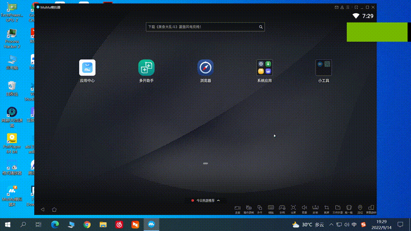Screen dimensions: 411x231
Task: Toggle fullscreen (全屏) mode
Action: pyautogui.click(x=293, y=210)
